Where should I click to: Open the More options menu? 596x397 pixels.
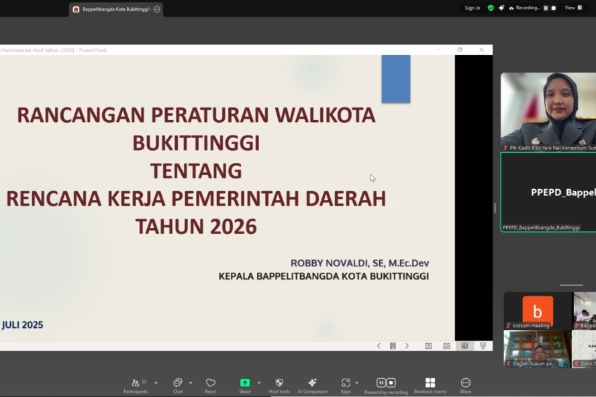coord(465,384)
